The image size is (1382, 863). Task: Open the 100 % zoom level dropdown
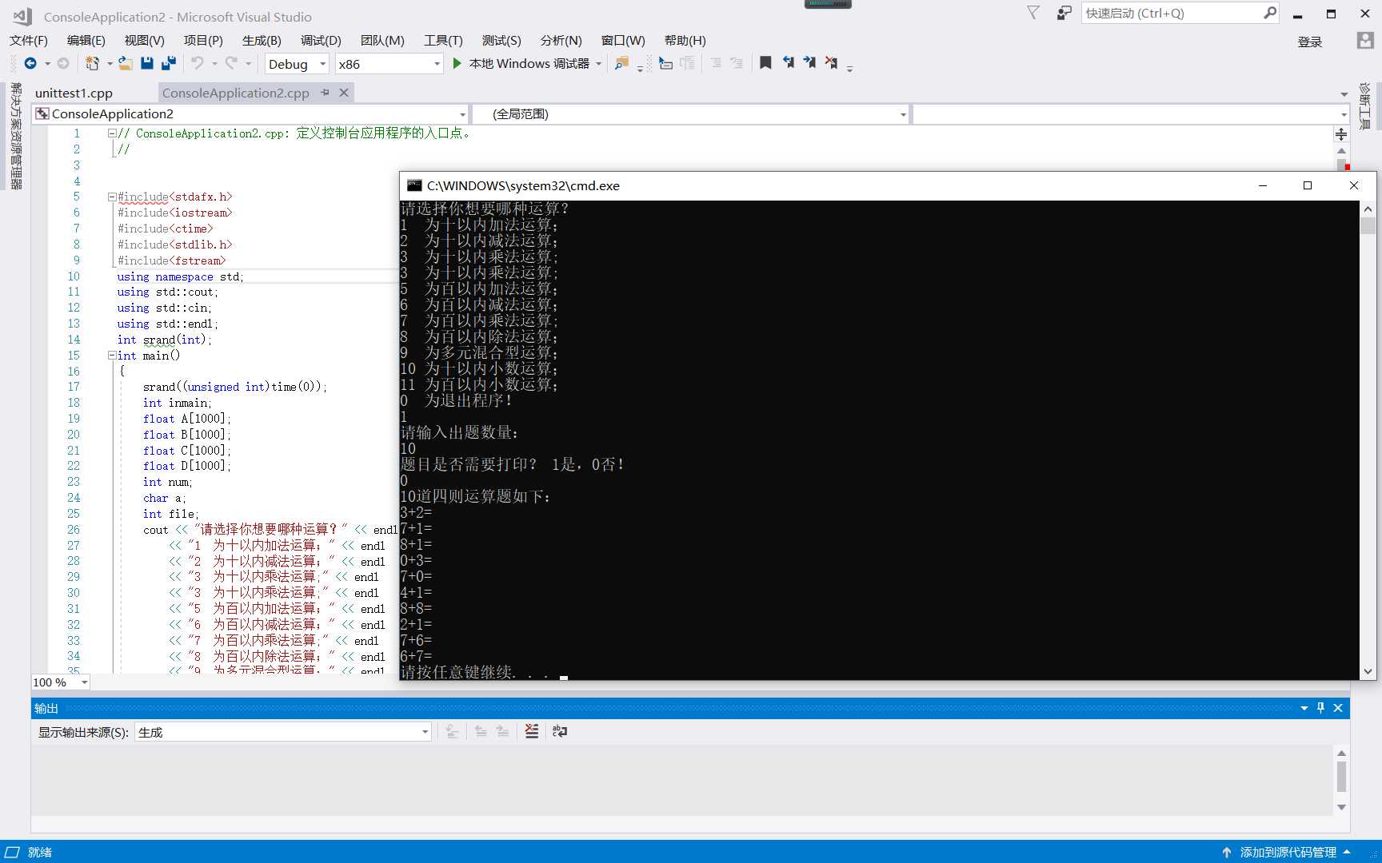pyautogui.click(x=60, y=682)
